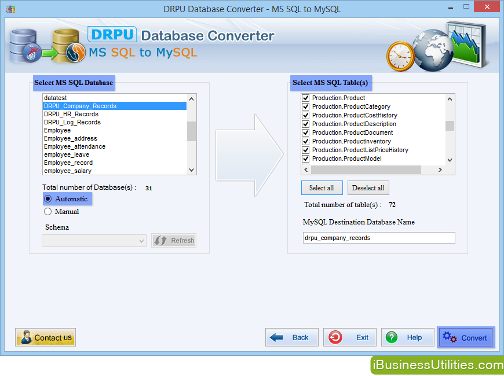Click the chart graphic in the header
Screen dimensions: 504x376
(x=467, y=43)
